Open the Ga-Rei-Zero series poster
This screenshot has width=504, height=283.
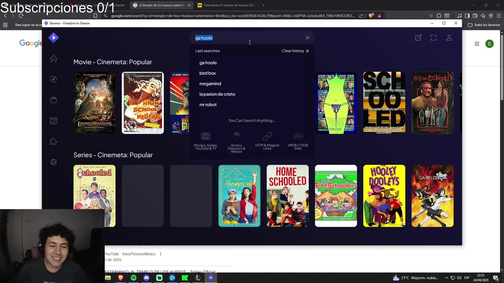432,196
